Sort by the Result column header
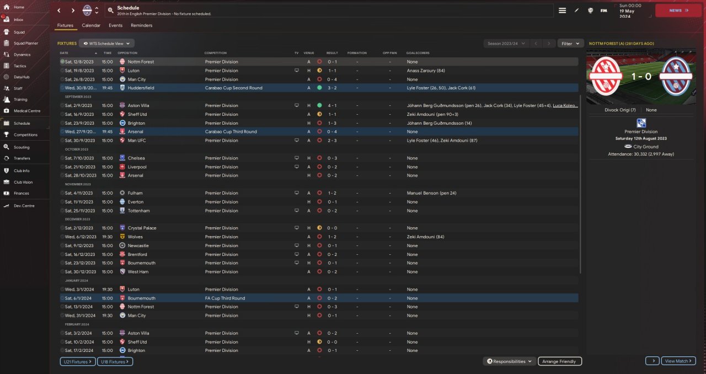This screenshot has height=374, width=706. 332,53
